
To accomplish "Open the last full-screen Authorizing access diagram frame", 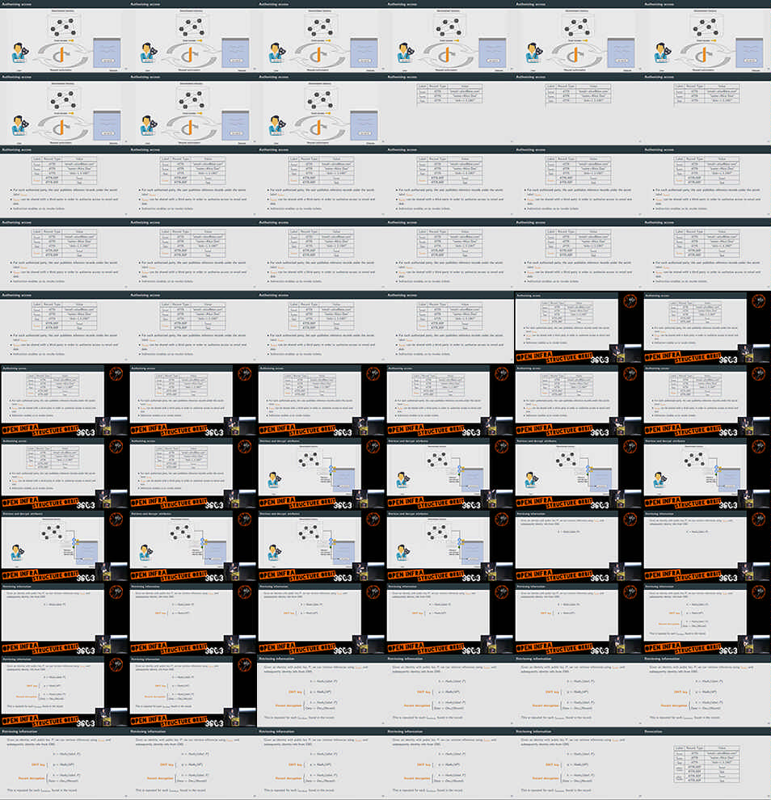I will tap(321, 109).
